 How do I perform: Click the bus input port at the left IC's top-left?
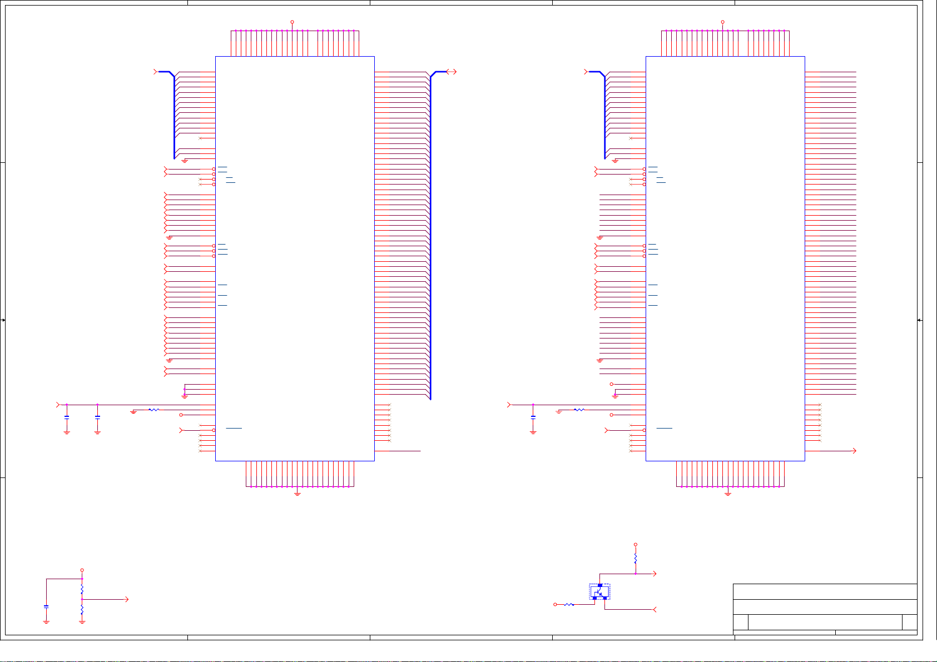click(155, 72)
